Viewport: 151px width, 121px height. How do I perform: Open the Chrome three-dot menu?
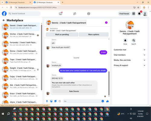(148, 8)
